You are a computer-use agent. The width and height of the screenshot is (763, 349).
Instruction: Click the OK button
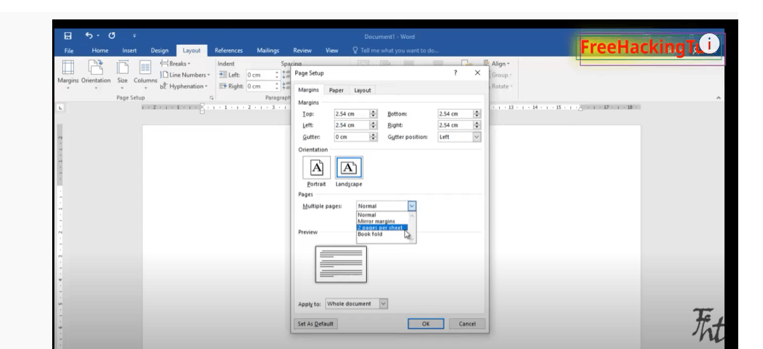[426, 324]
